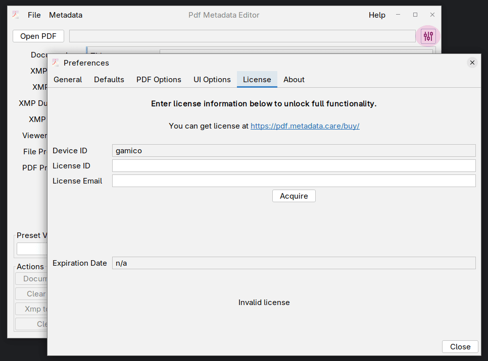This screenshot has width=488, height=361.
Task: Follow the pdf.metadata.care license purchase link
Action: [x=305, y=126]
